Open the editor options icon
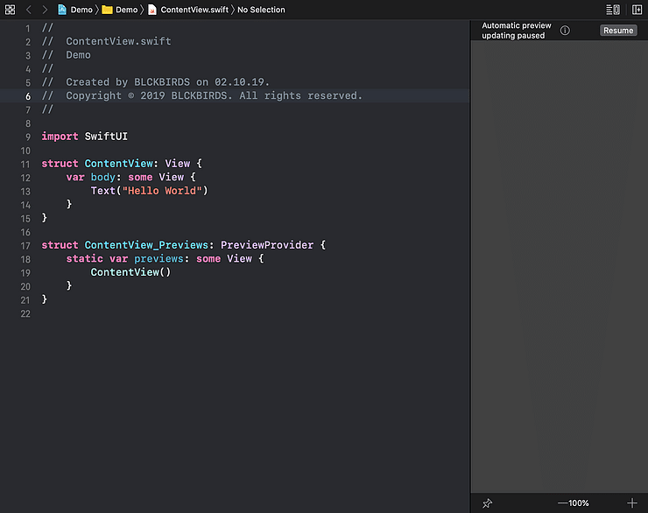648x513 pixels. click(x=613, y=10)
